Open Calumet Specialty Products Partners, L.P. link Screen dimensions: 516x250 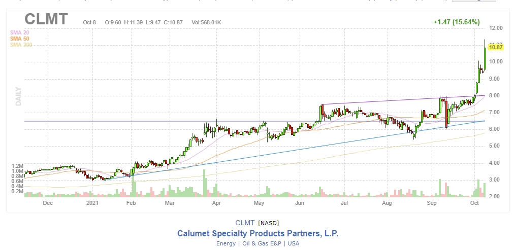click(257, 234)
